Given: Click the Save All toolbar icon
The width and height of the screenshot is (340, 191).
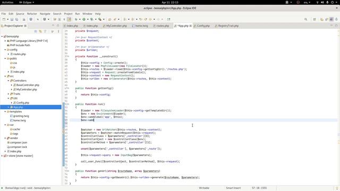Looking at the screenshot, I should click(x=16, y=19).
